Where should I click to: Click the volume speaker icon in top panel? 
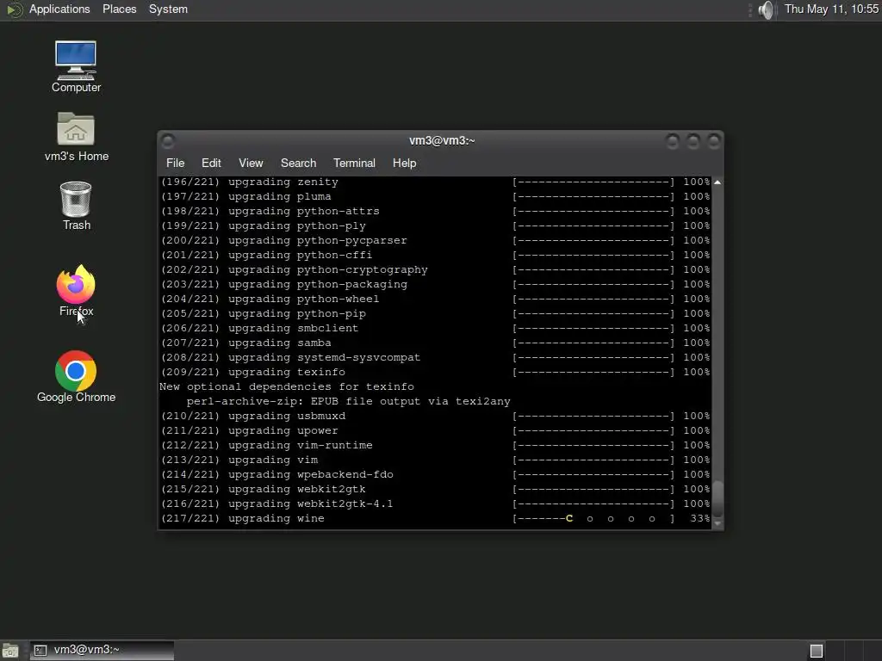[766, 9]
